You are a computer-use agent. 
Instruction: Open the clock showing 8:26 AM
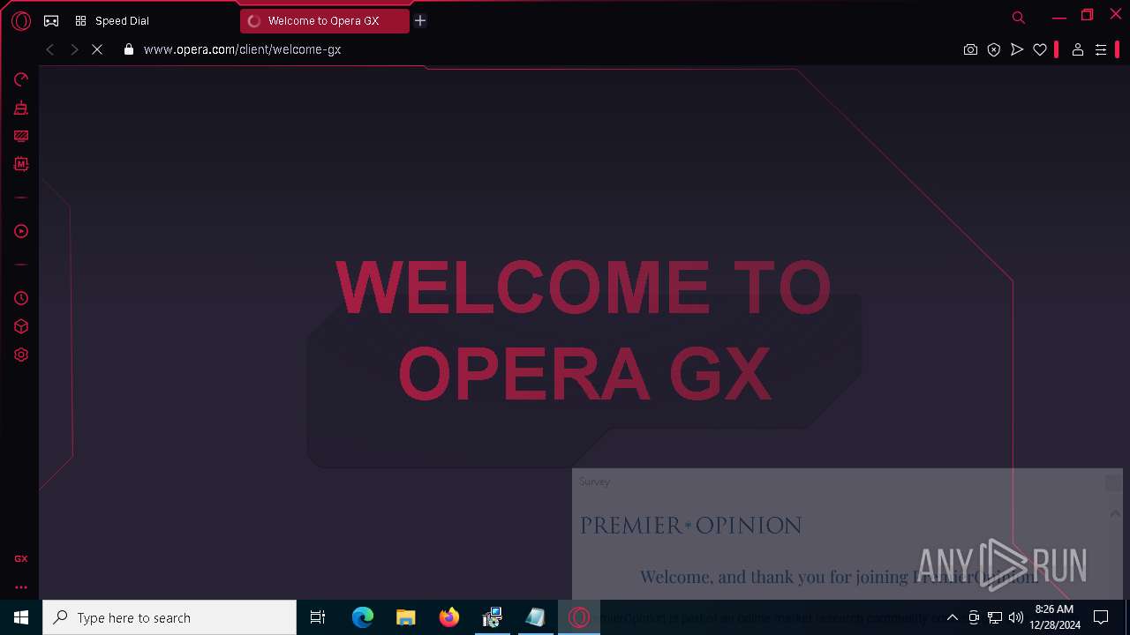click(x=1054, y=617)
